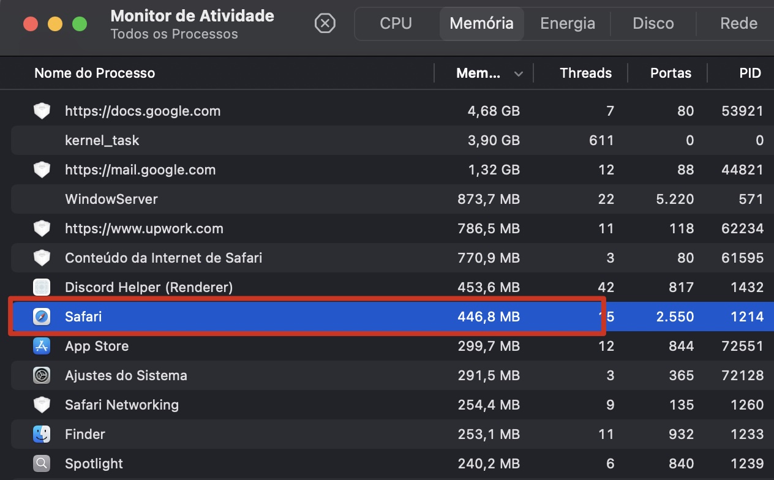Click the Portas column header
This screenshot has height=480, width=774.
pos(671,73)
